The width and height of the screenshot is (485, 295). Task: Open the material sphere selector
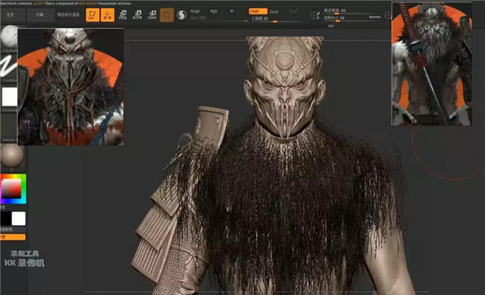click(x=12, y=156)
